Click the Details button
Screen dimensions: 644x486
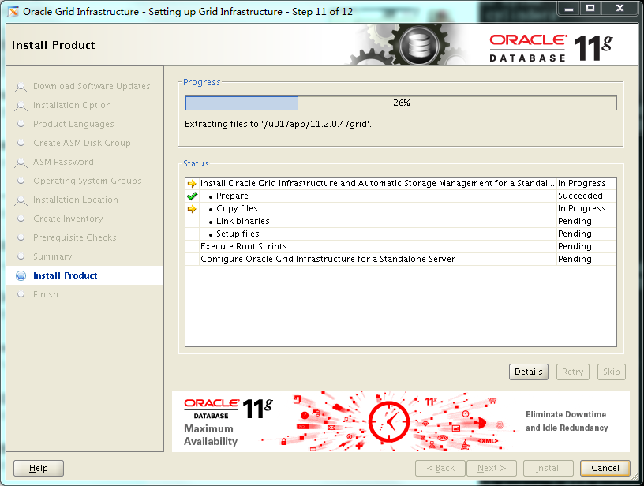point(529,372)
